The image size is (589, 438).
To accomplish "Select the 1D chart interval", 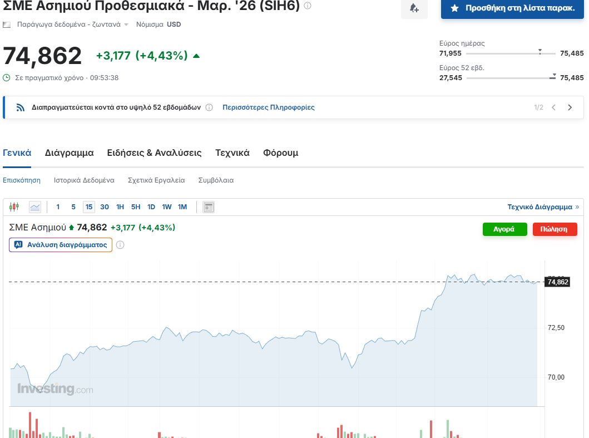I will coord(151,207).
